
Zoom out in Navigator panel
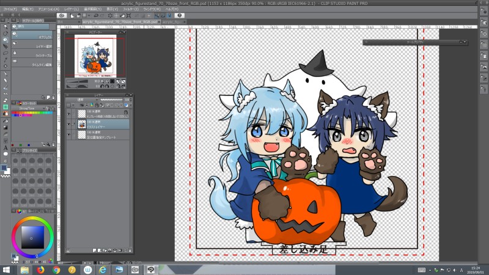(x=102, y=81)
